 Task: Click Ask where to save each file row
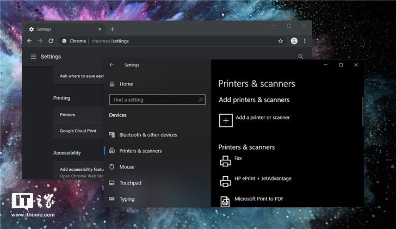78,76
